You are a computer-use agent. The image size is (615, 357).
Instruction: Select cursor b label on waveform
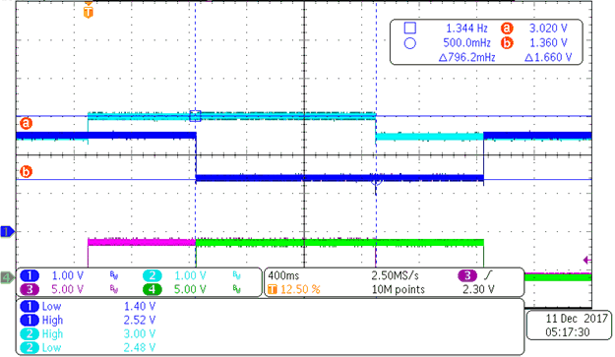(x=26, y=172)
